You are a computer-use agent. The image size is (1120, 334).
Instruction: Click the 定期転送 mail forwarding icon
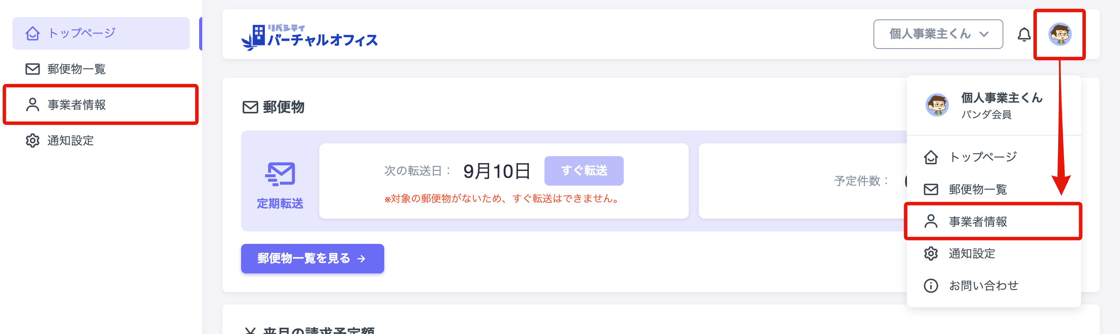[x=280, y=172]
